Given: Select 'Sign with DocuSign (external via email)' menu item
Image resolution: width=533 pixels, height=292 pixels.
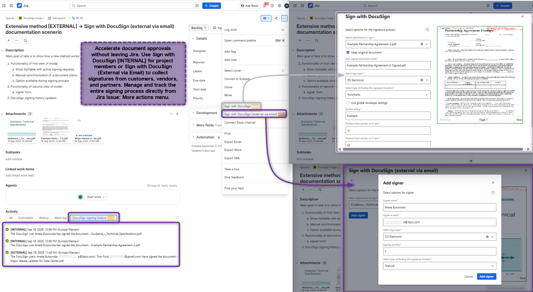Looking at the screenshot, I should [254, 114].
